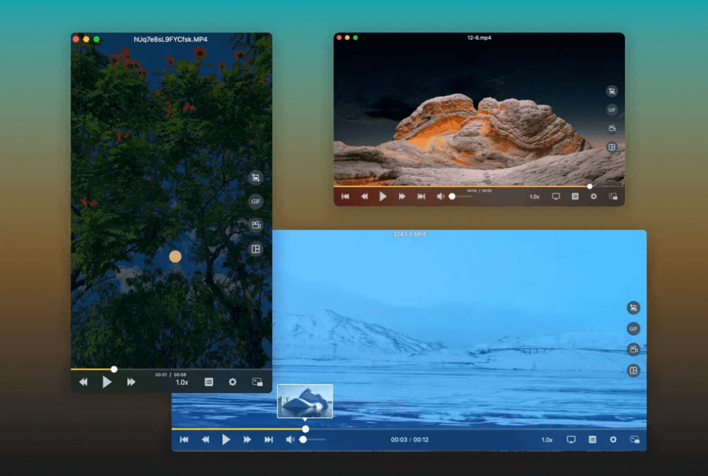The image size is (708, 476).
Task: Play the 12-6.mp4 video
Action: click(x=383, y=196)
